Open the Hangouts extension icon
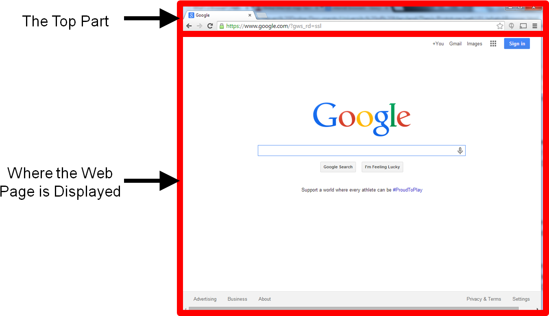This screenshot has height=316, width=549. coord(511,25)
